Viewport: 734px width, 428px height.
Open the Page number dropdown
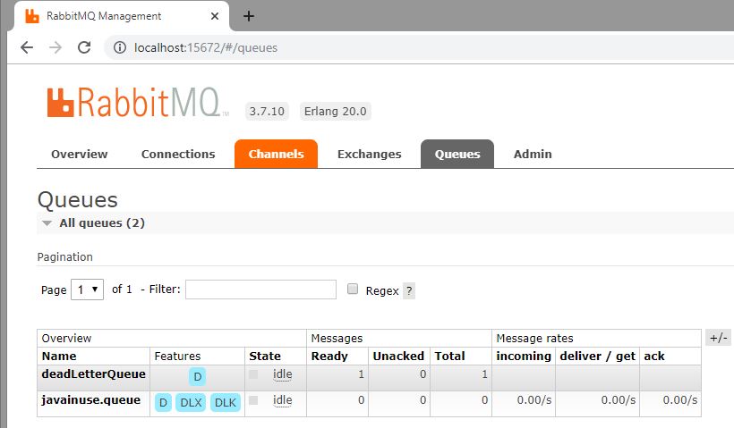click(87, 290)
